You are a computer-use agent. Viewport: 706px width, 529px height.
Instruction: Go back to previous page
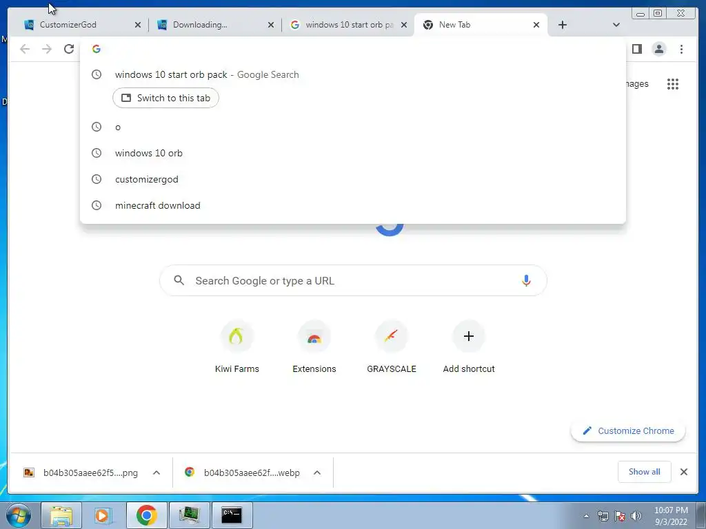click(25, 49)
